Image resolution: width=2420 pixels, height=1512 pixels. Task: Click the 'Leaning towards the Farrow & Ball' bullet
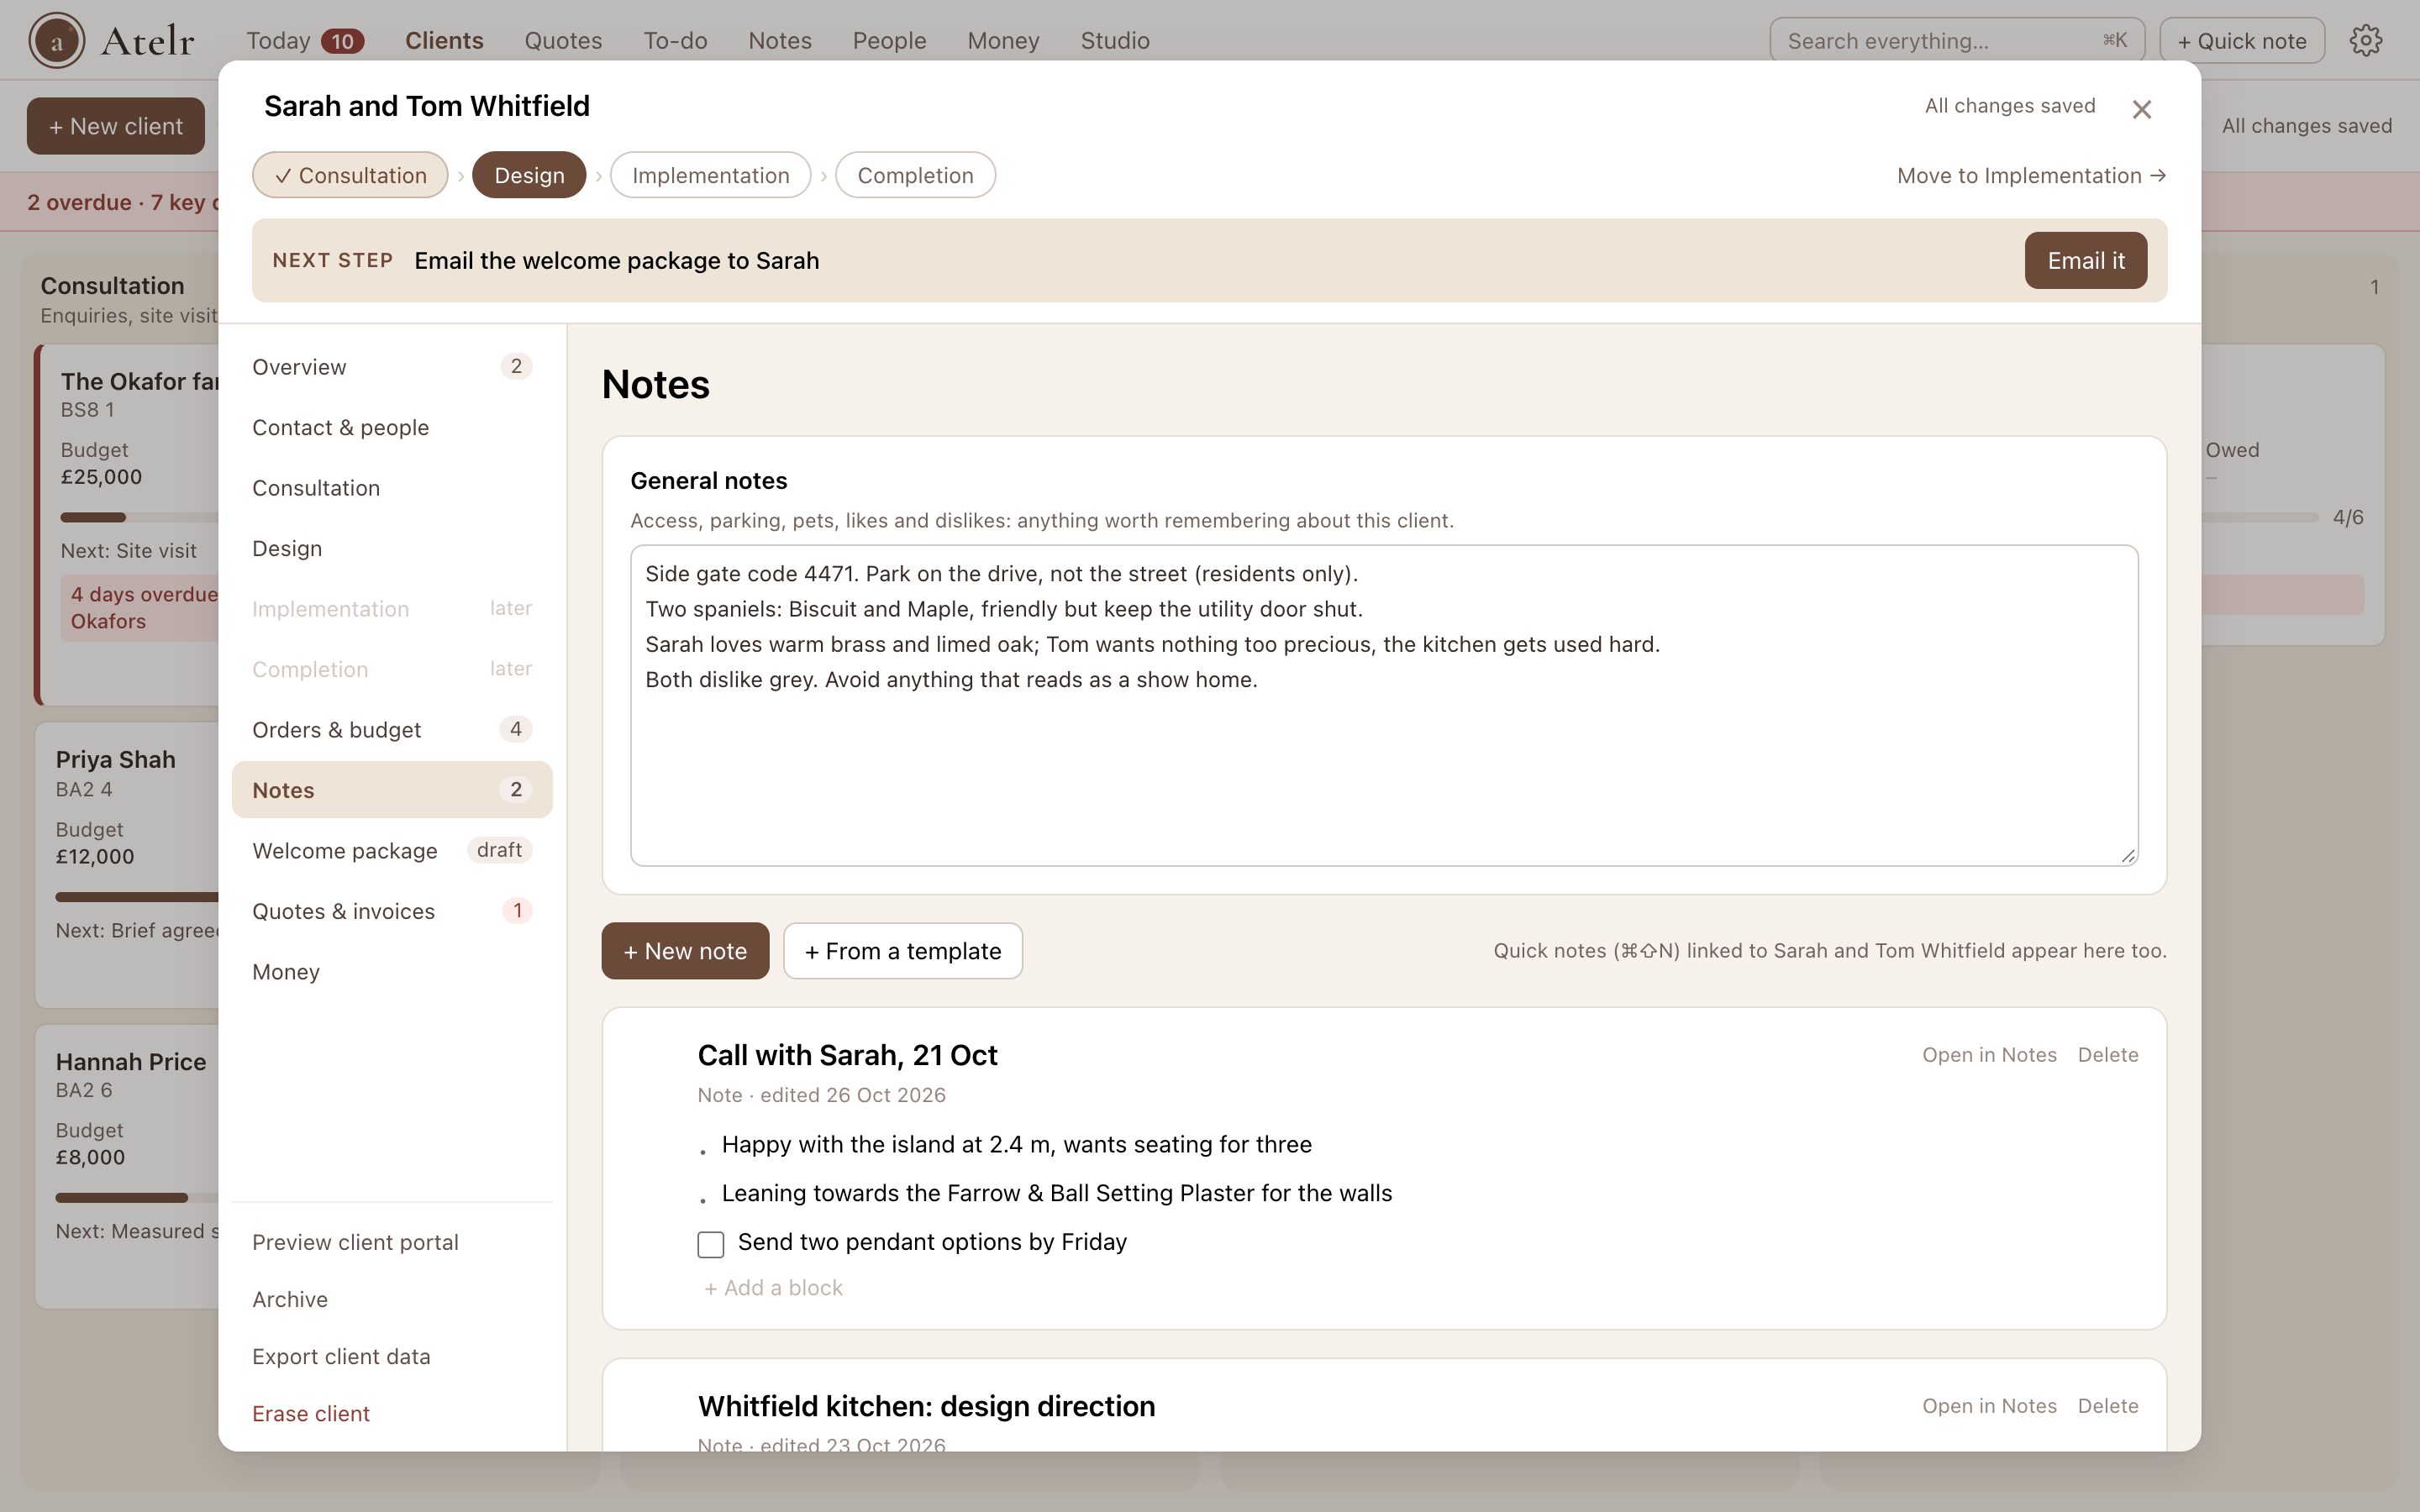tap(1056, 1194)
